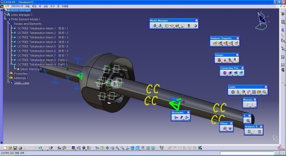Expand the Materials.1 tree node
The image size is (286, 156).
(x=8, y=78)
